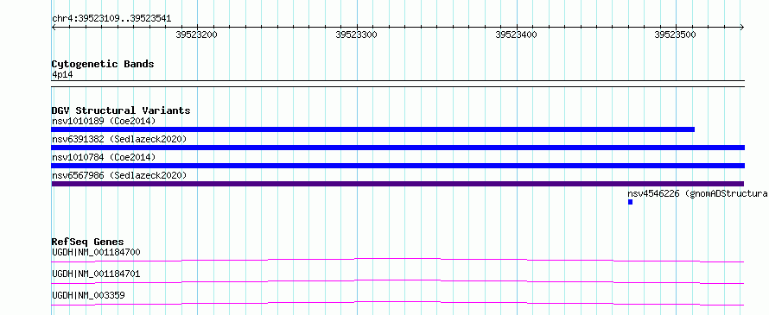The height and width of the screenshot is (315, 769).
Task: Click ruler position label 39523500
Action: [x=676, y=35]
